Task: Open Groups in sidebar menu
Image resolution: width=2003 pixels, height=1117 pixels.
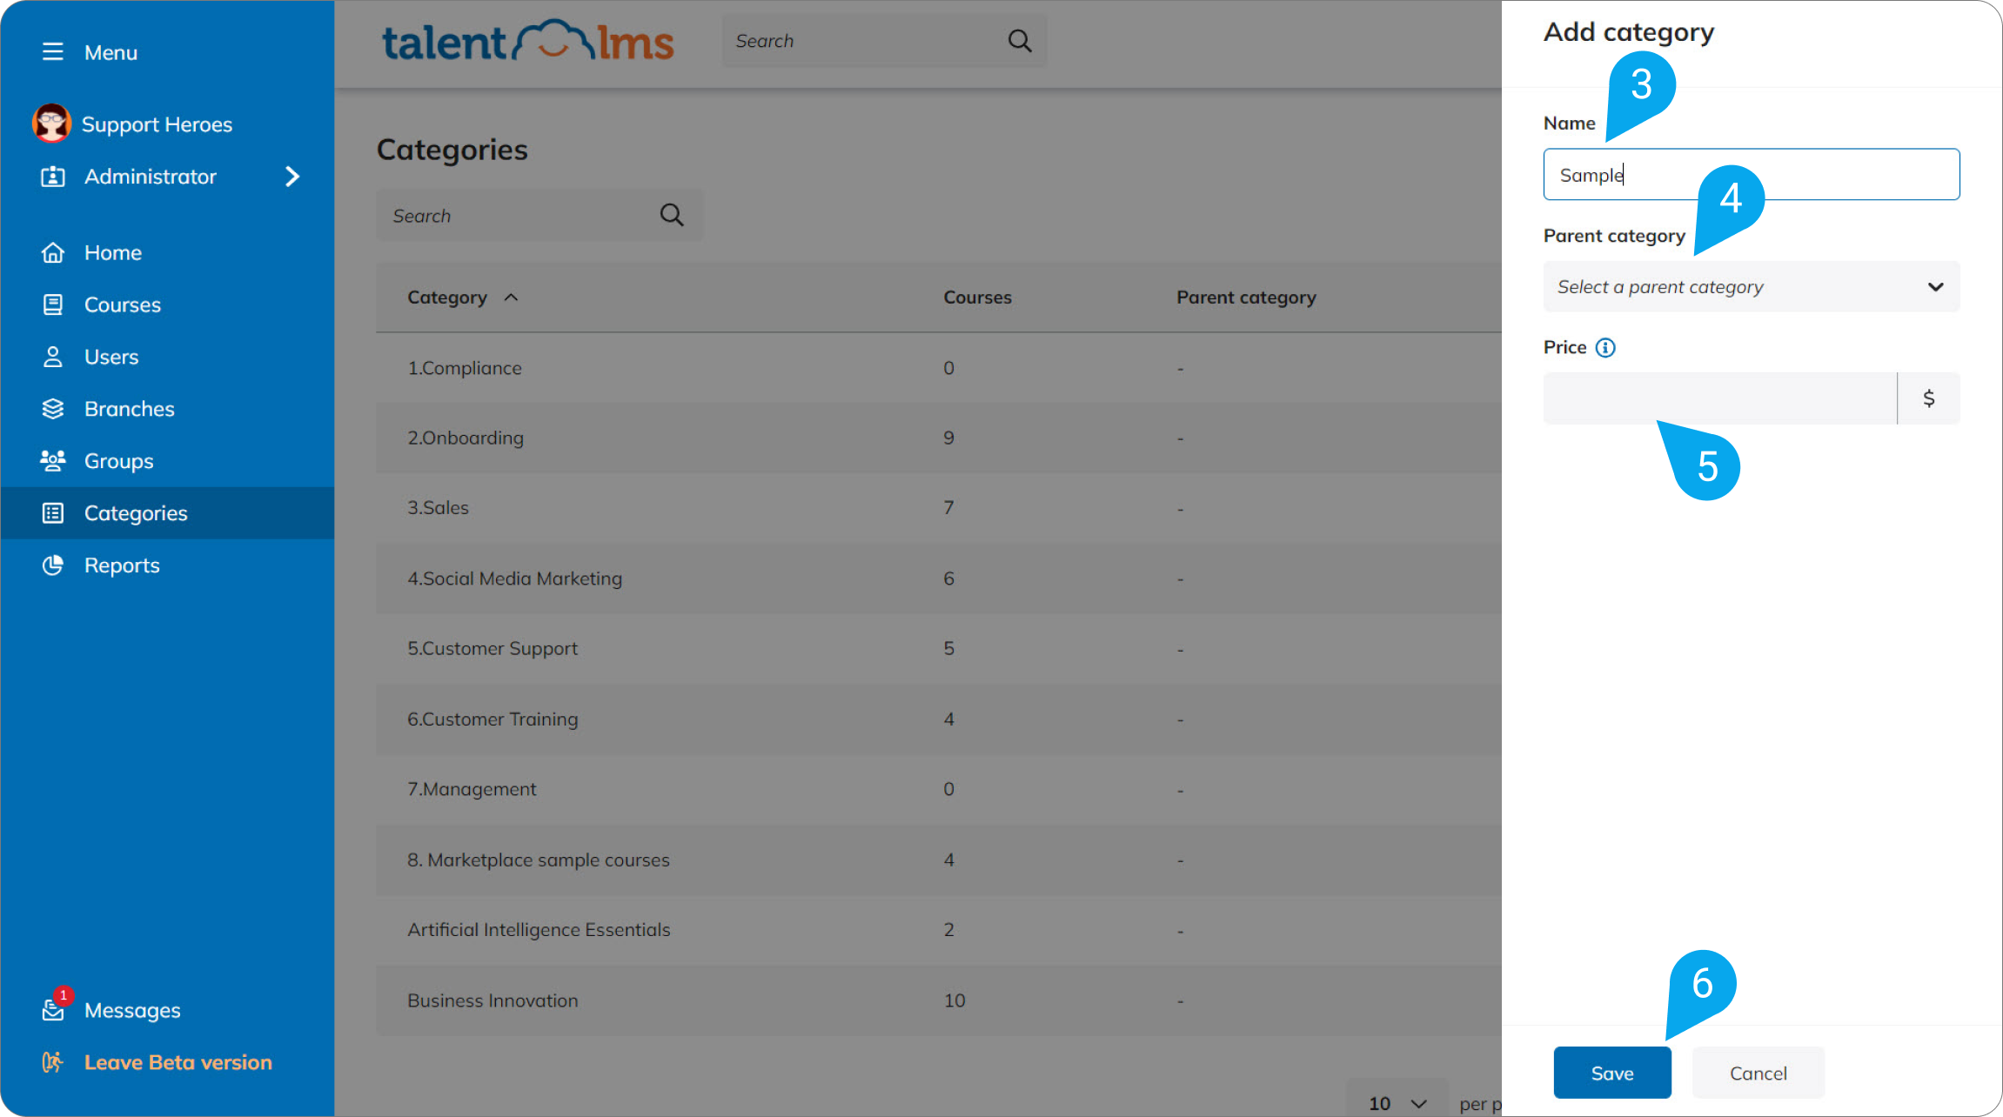Action: 118,462
